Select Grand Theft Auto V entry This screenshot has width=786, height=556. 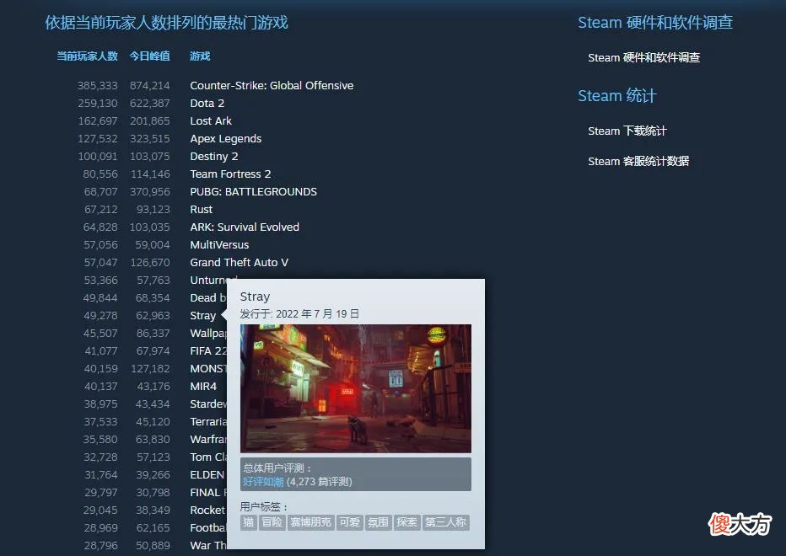[240, 263]
